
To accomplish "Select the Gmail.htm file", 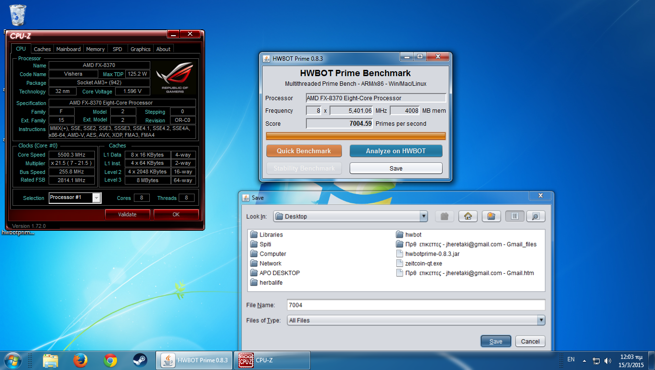I will [x=465, y=273].
